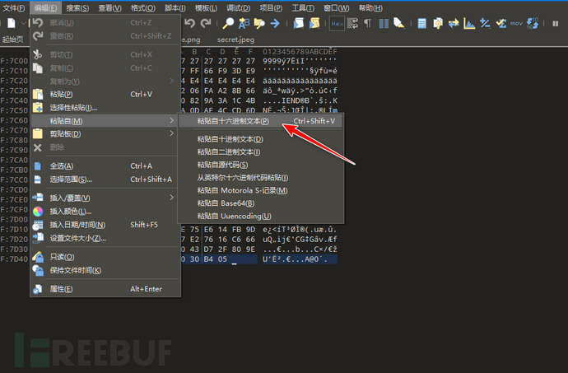Click the Base Converter 10/16 icon

pos(533,24)
